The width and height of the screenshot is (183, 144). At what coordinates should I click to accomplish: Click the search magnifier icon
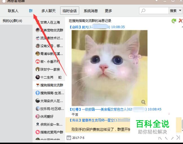coord(143,11)
